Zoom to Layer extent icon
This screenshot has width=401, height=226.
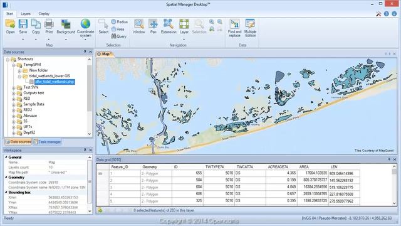[x=184, y=26]
